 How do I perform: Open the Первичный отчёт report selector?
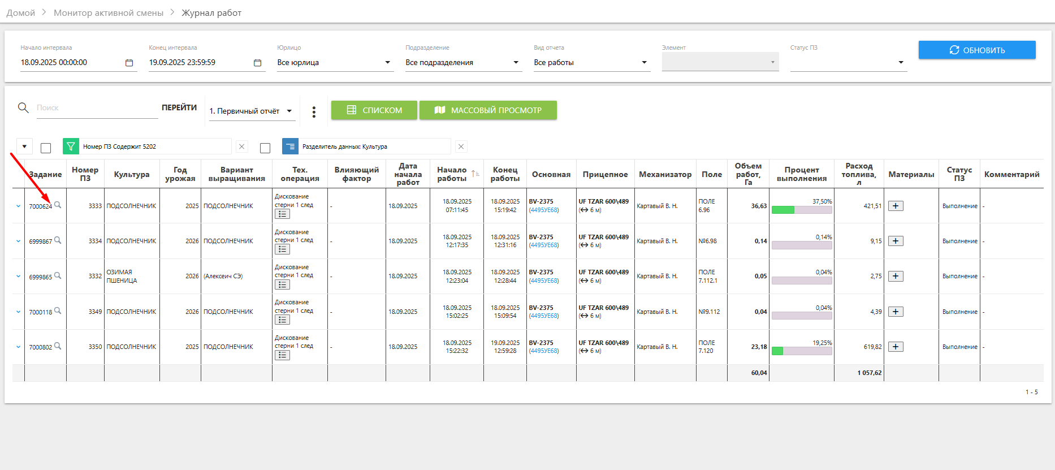[251, 111]
